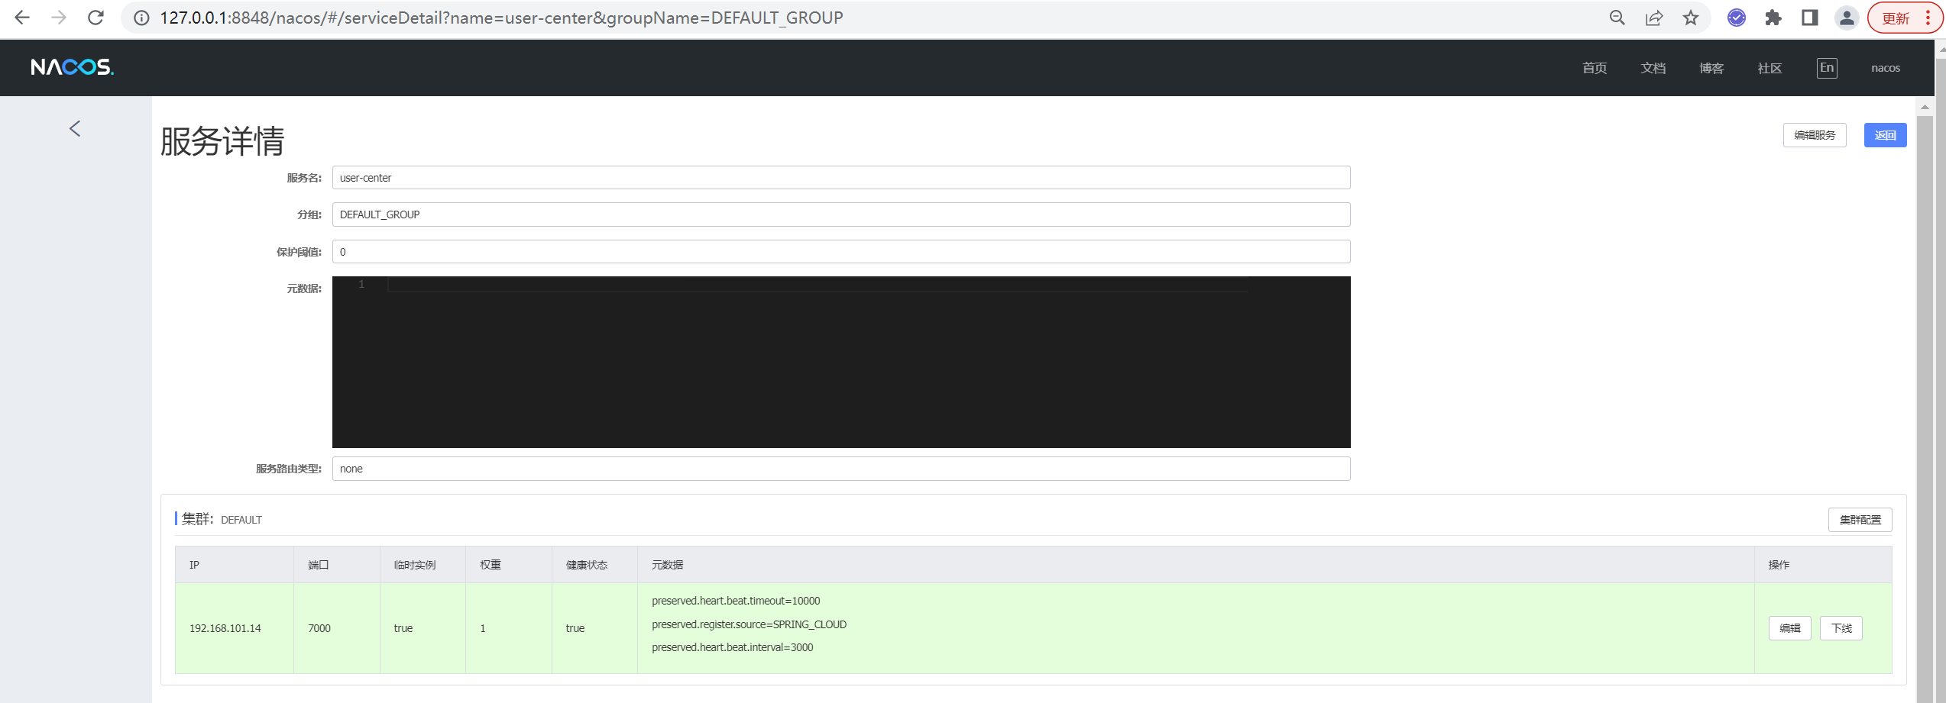This screenshot has height=703, width=1946.
Task: Click the share page icon
Action: [x=1653, y=18]
